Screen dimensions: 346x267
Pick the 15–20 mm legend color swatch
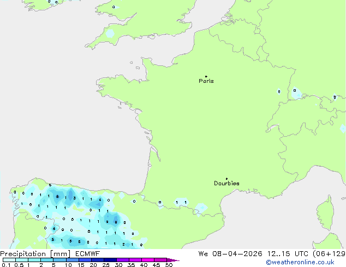coord(85,260)
